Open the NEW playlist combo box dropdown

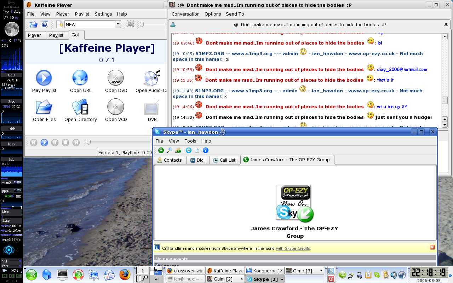click(x=118, y=24)
